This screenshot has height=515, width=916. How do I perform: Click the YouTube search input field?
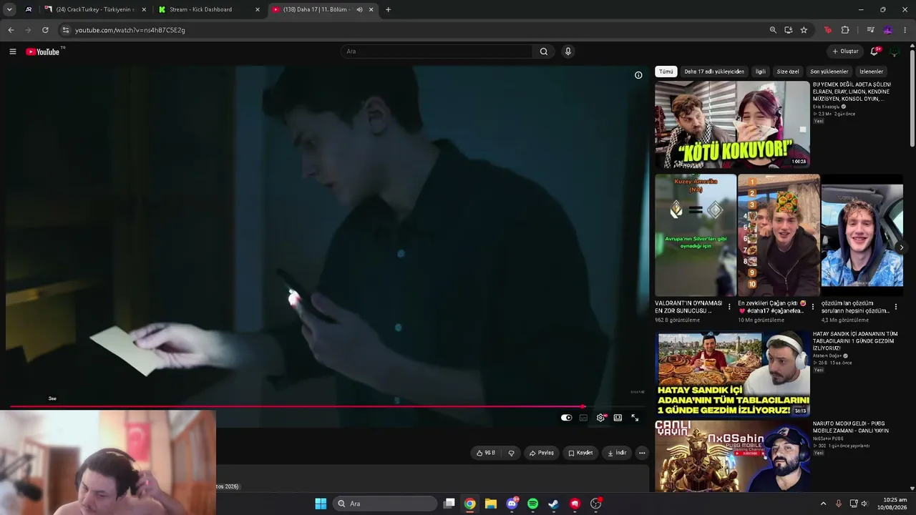point(437,51)
